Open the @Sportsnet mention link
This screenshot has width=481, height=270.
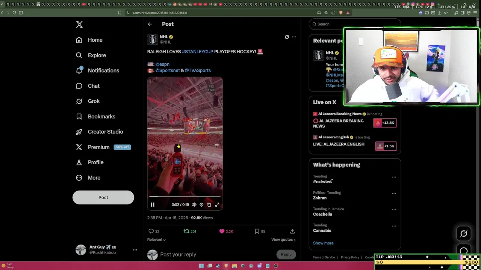[168, 70]
